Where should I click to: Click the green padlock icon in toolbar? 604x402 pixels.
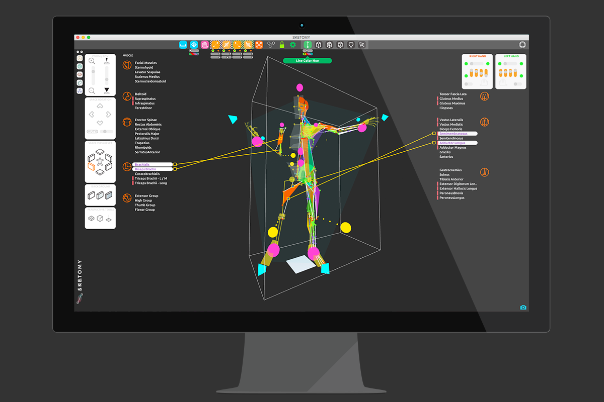(282, 45)
